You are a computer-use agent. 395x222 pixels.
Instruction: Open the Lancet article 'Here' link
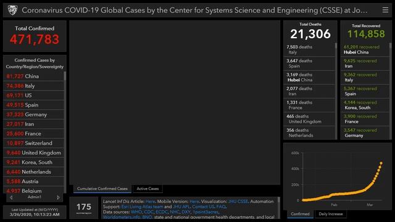150,202
